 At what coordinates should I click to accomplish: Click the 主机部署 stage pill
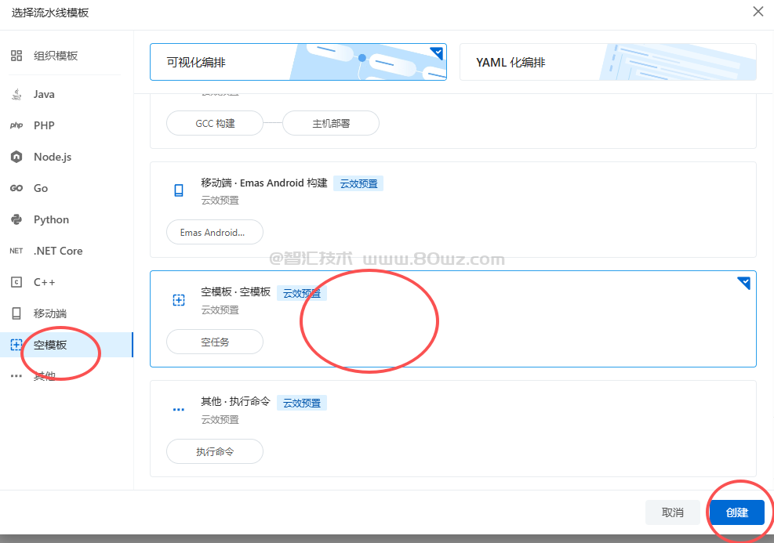[331, 123]
